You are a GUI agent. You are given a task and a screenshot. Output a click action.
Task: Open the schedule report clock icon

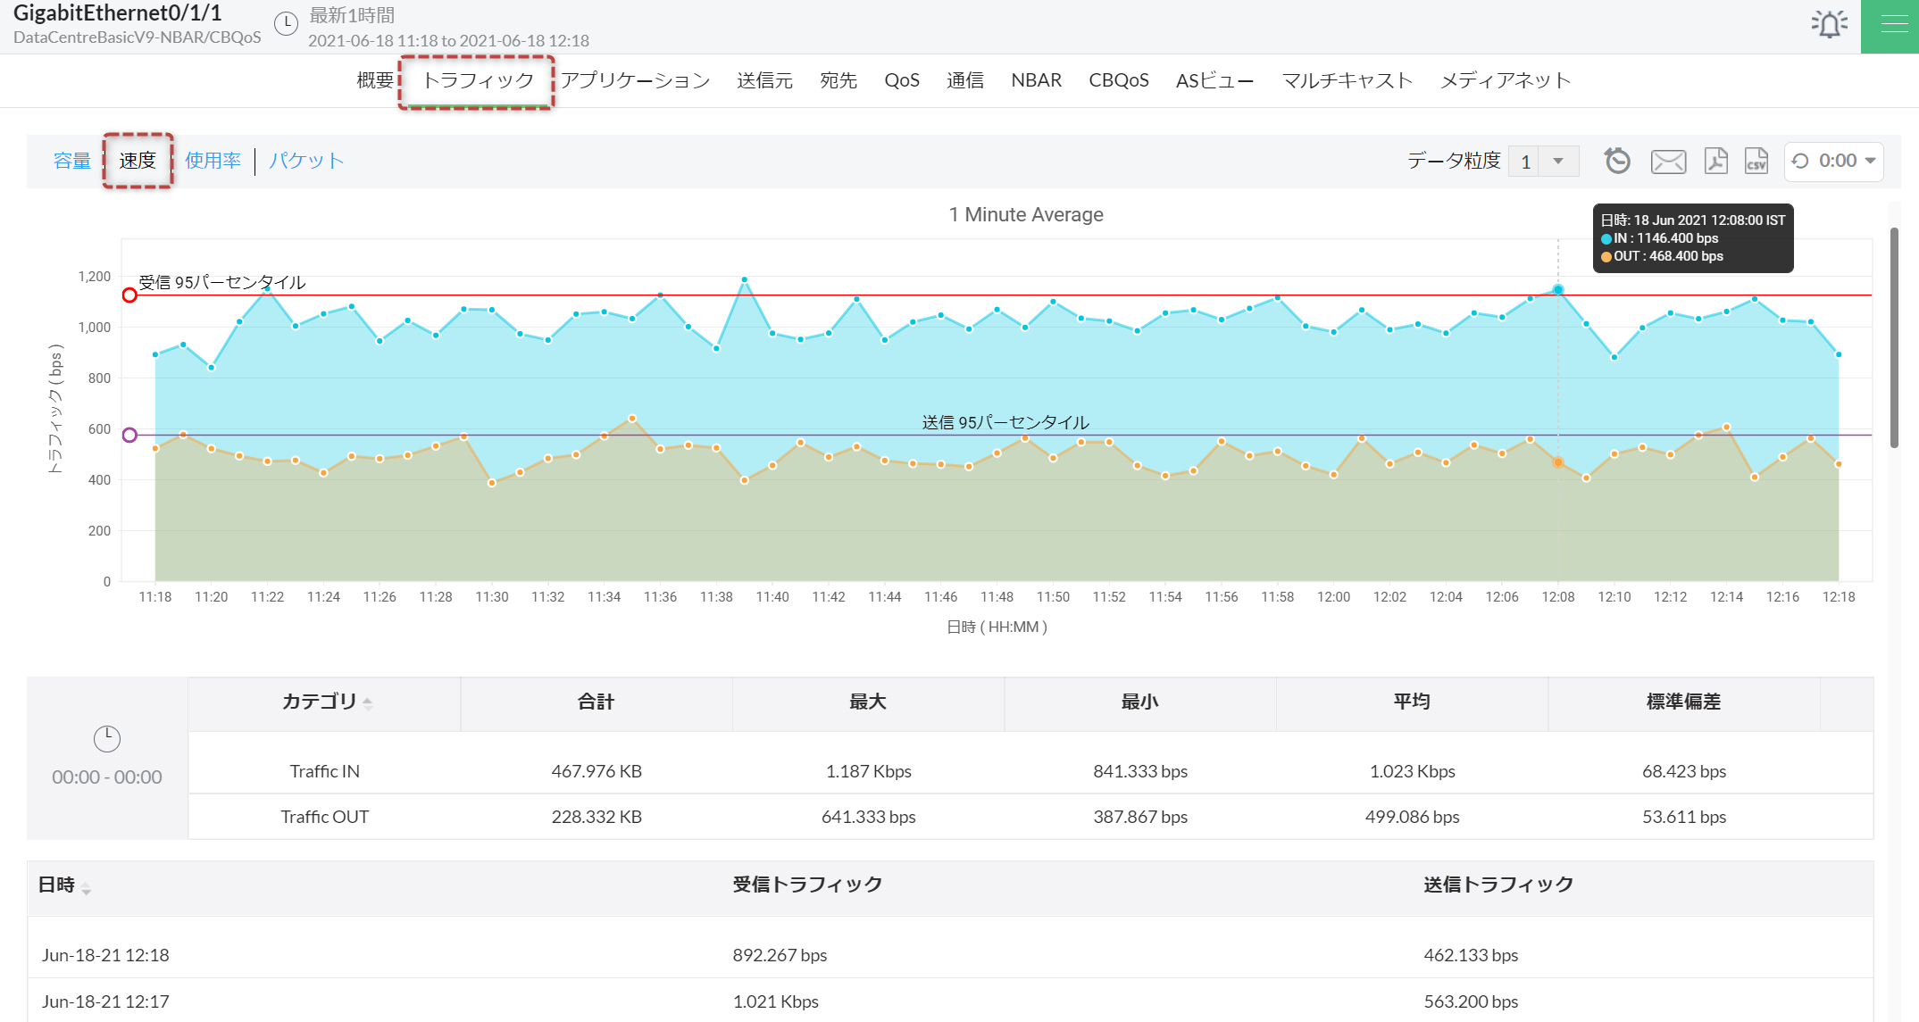pos(1617,161)
